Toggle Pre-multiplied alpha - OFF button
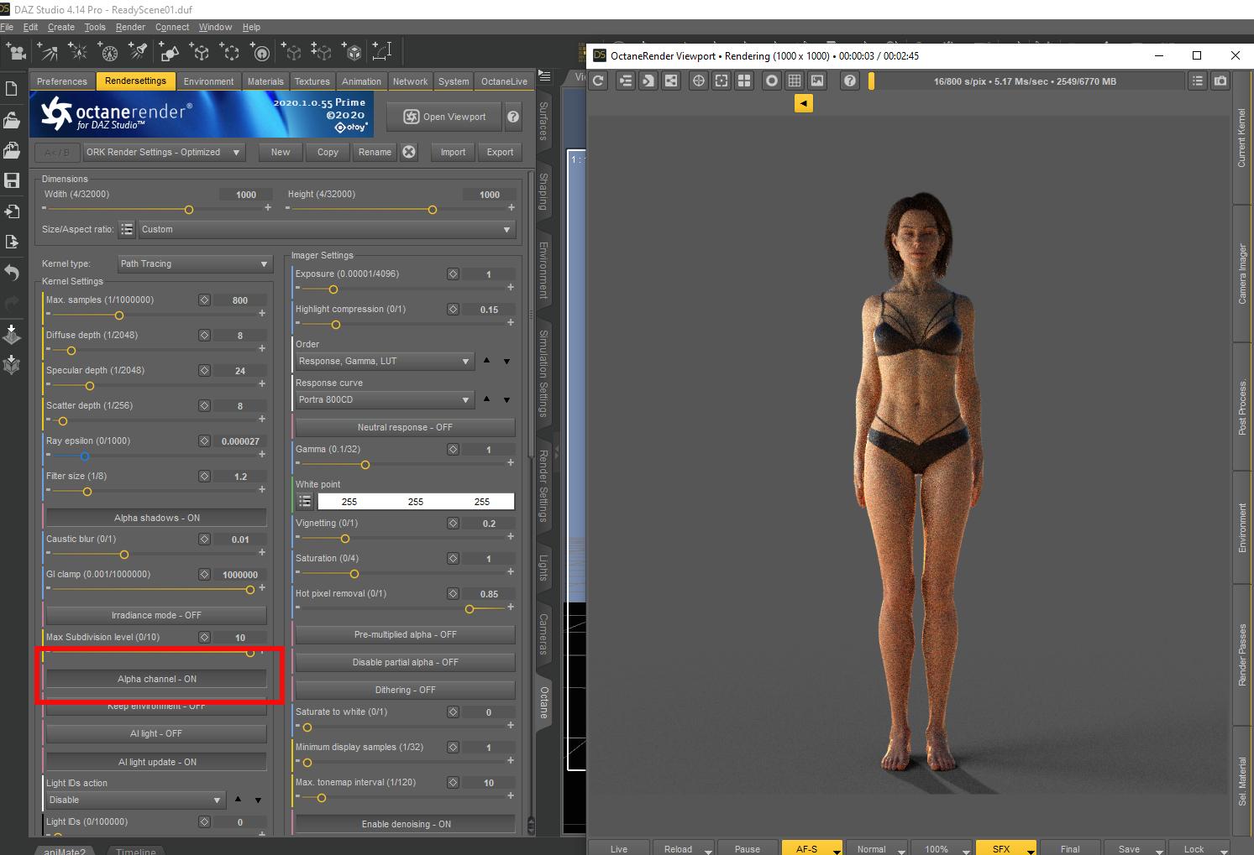1254x855 pixels. (x=405, y=634)
